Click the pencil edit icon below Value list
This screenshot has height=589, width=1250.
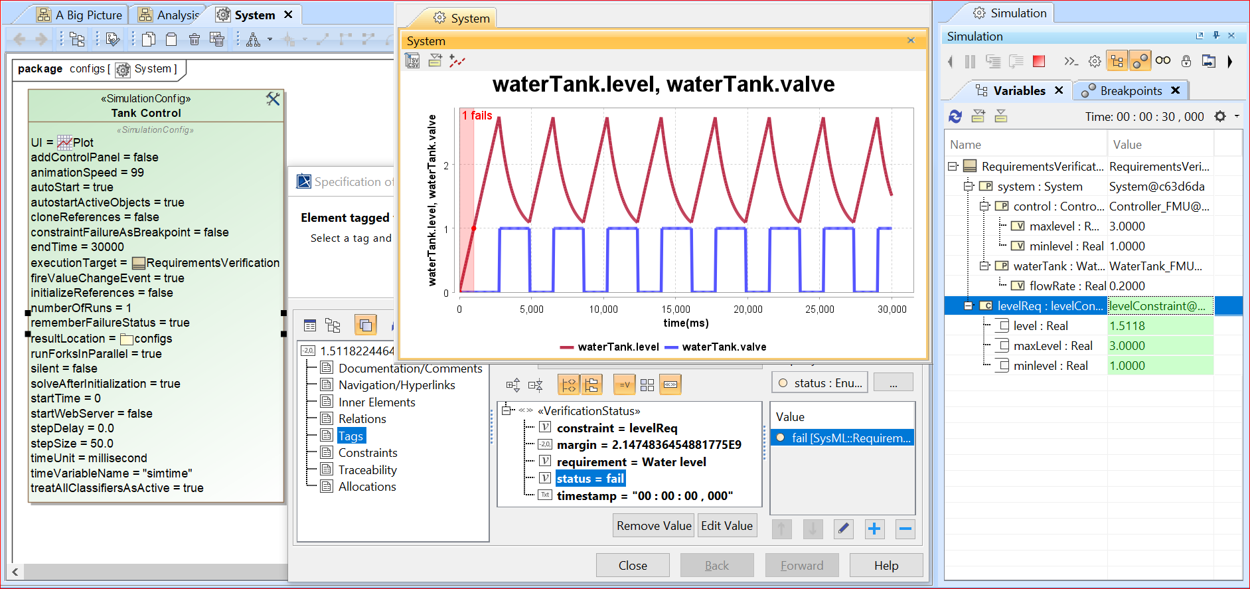[843, 529]
